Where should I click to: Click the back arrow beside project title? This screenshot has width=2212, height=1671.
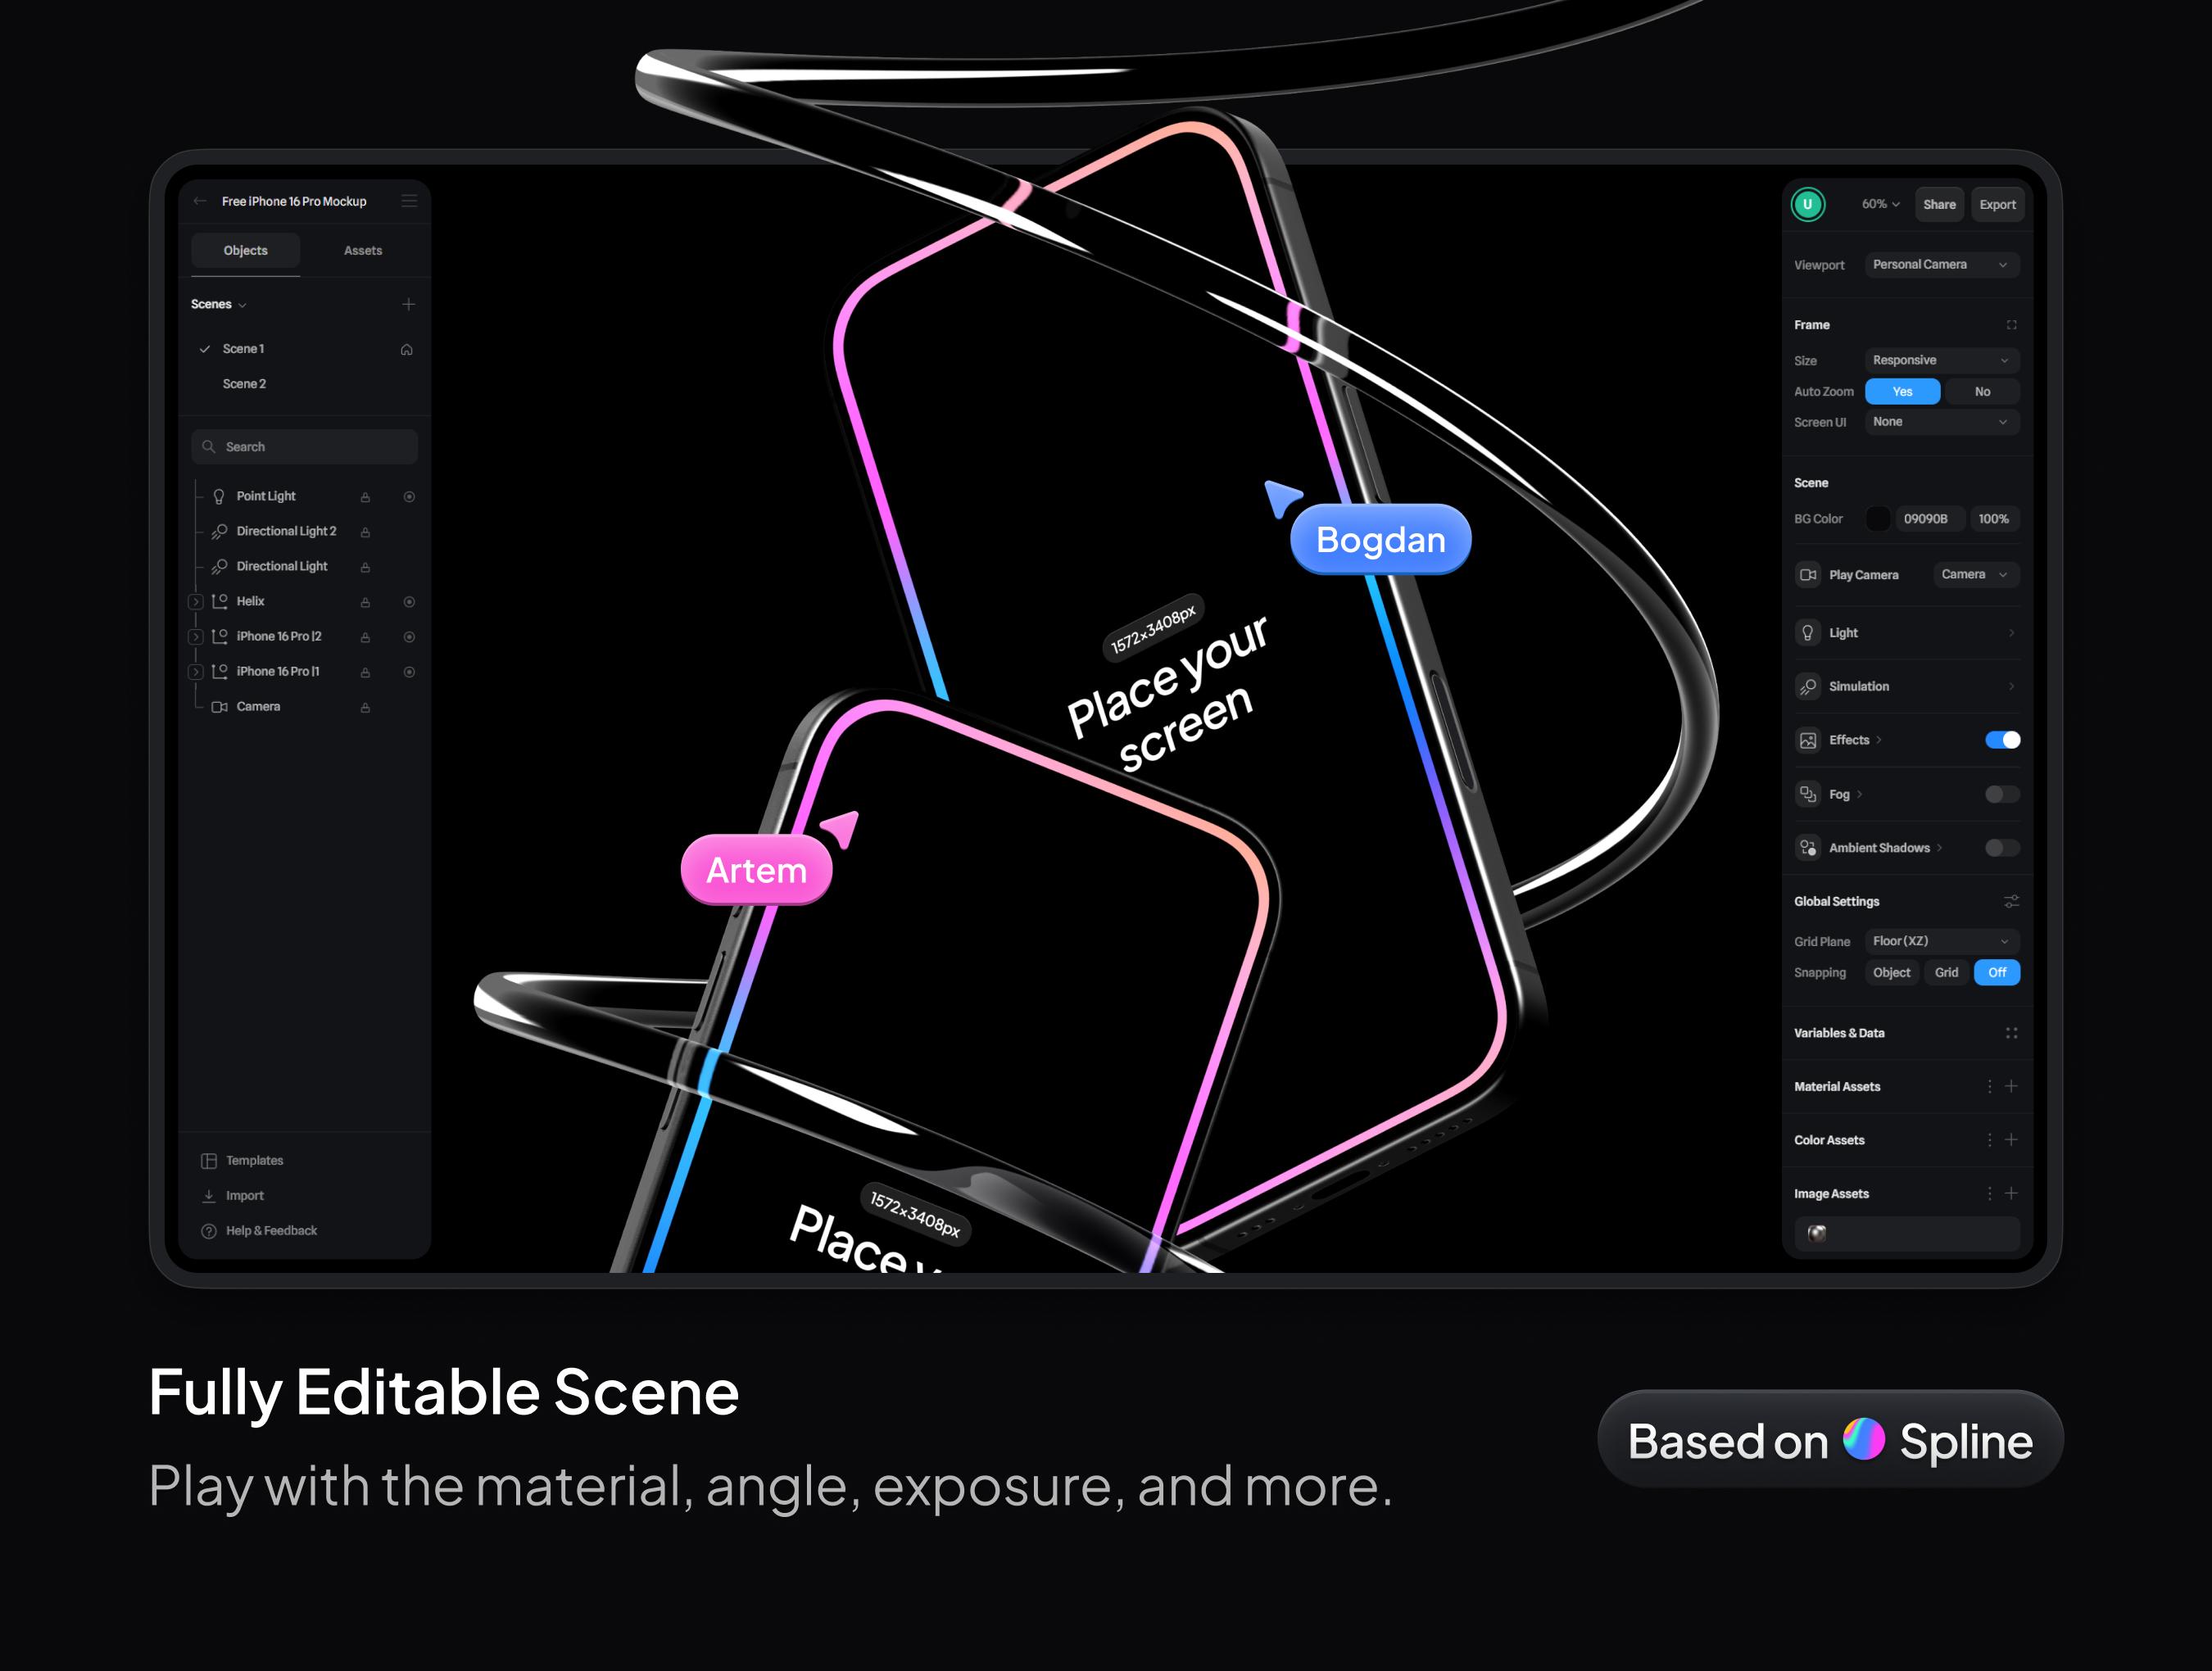pyautogui.click(x=200, y=201)
